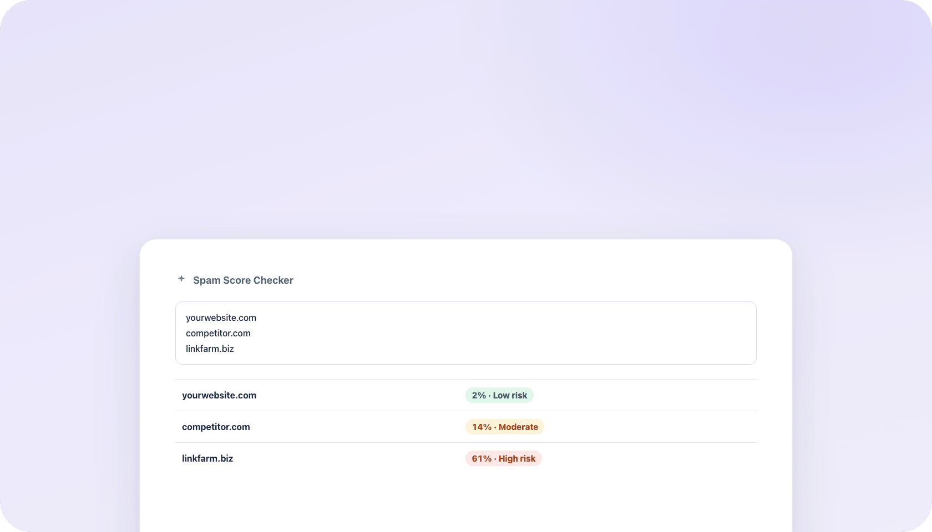Screen dimensions: 932x532
Task: Click the 61% · High risk badge
Action: point(504,458)
